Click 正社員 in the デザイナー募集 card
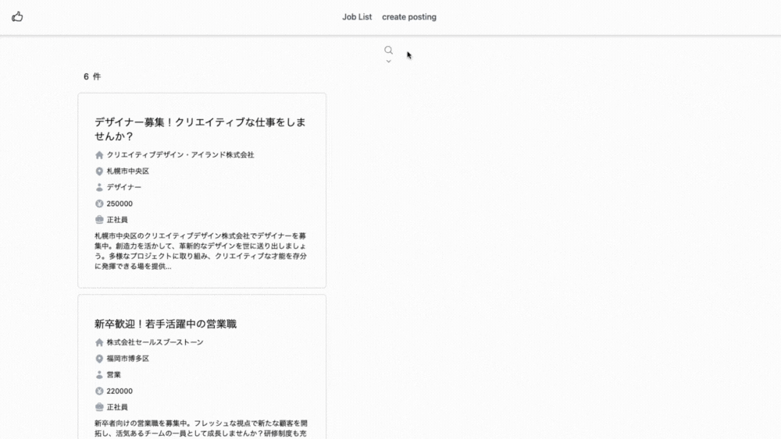Viewport: 781px width, 439px height. coord(117,220)
